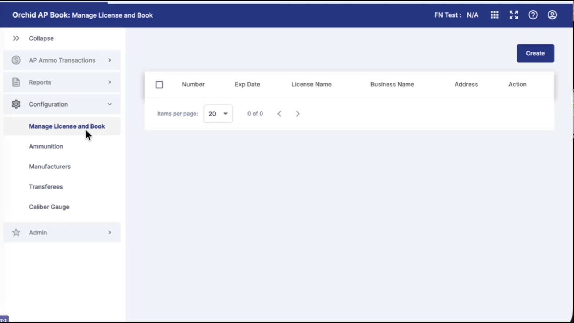Image resolution: width=574 pixels, height=323 pixels.
Task: Expand the Admin chevron
Action: (x=109, y=232)
